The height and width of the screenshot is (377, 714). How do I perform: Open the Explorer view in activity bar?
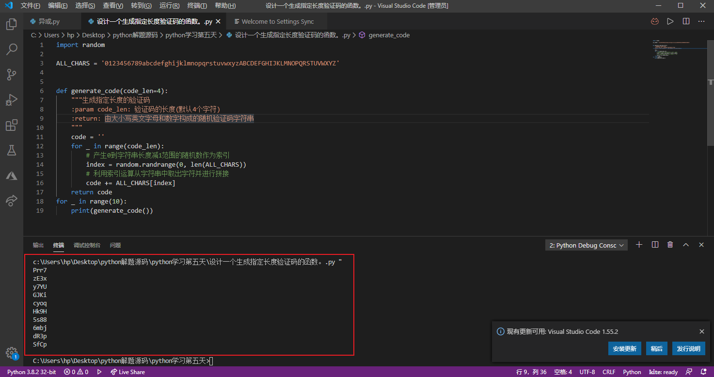11,24
